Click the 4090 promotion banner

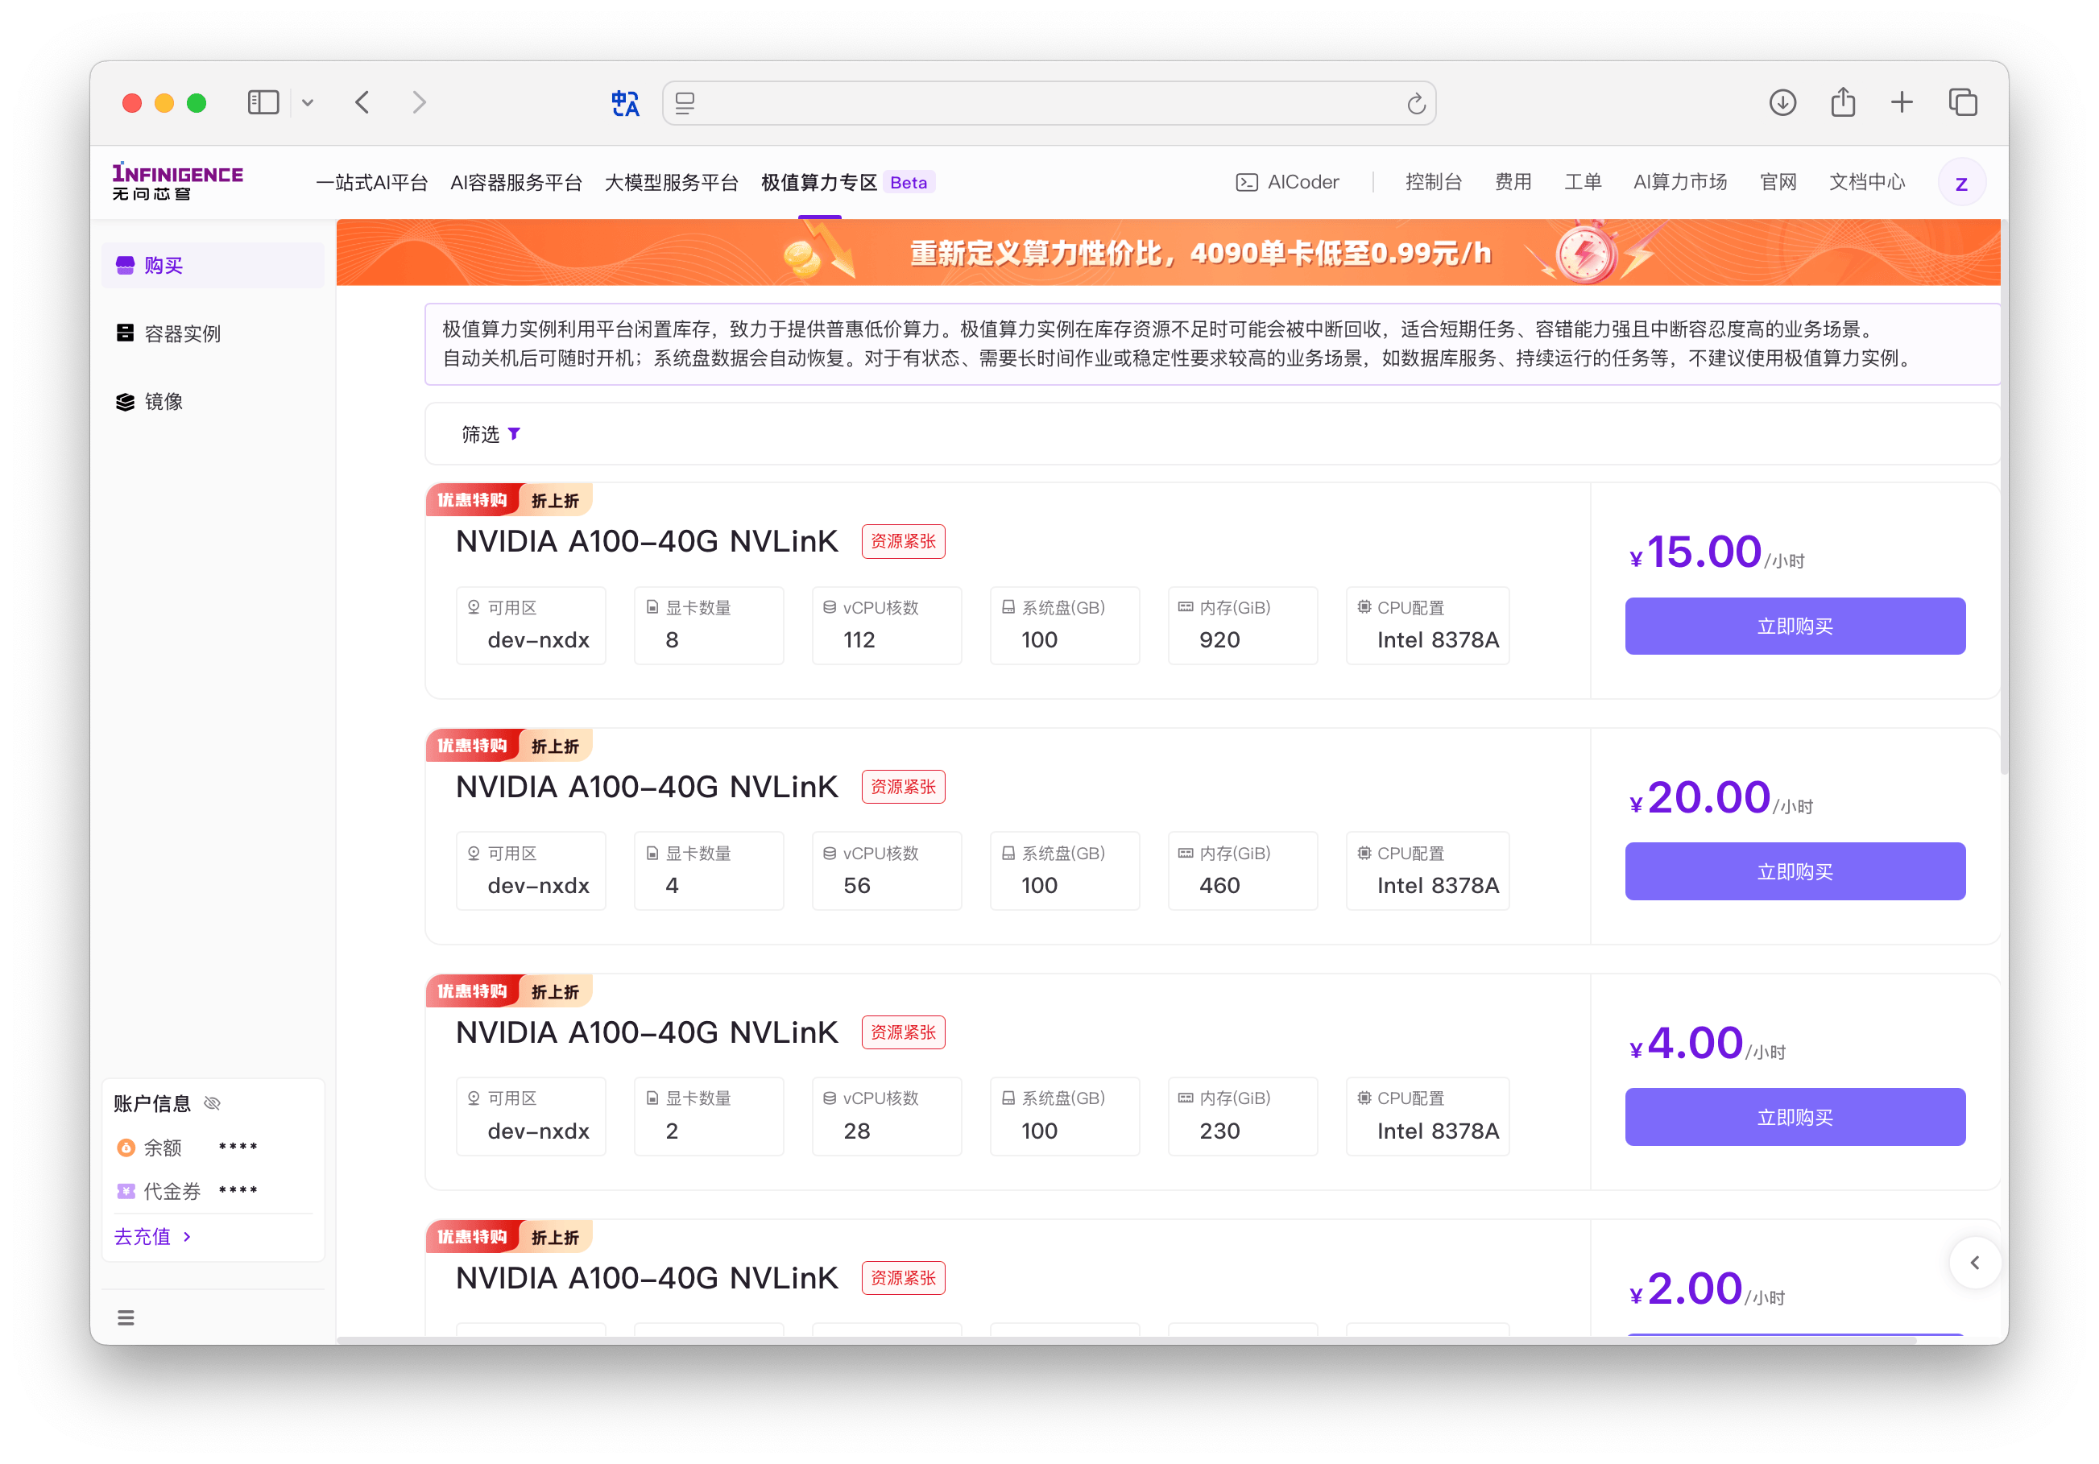click(1167, 252)
